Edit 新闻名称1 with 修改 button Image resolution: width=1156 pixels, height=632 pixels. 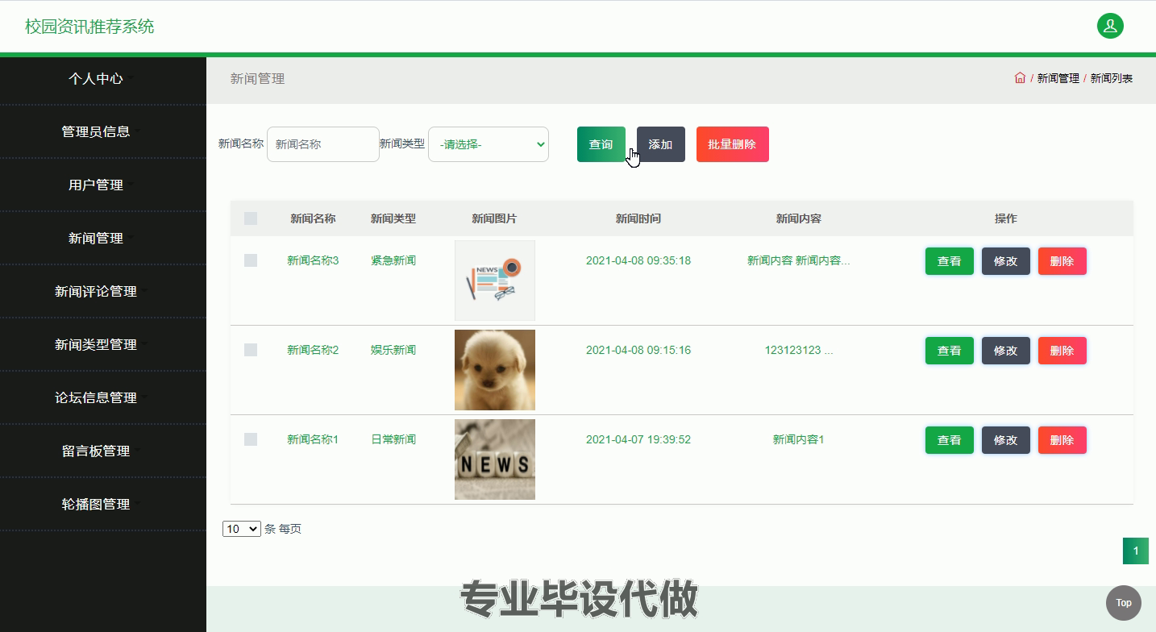tap(1006, 440)
